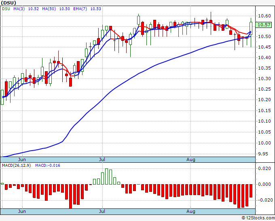Click the 10.10 price axis label
This screenshot has width=275, height=221.
point(264,121)
